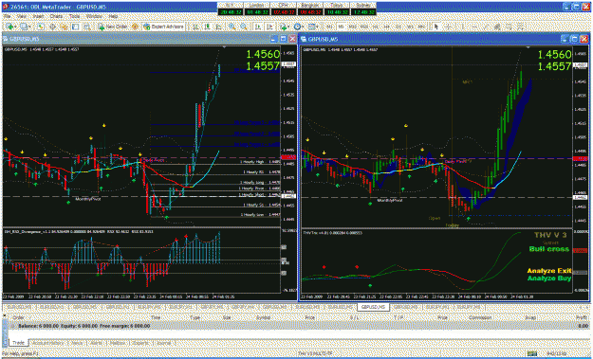The height and width of the screenshot is (359, 593).
Task: Switch to the Alerts terminal tab
Action: [96, 343]
